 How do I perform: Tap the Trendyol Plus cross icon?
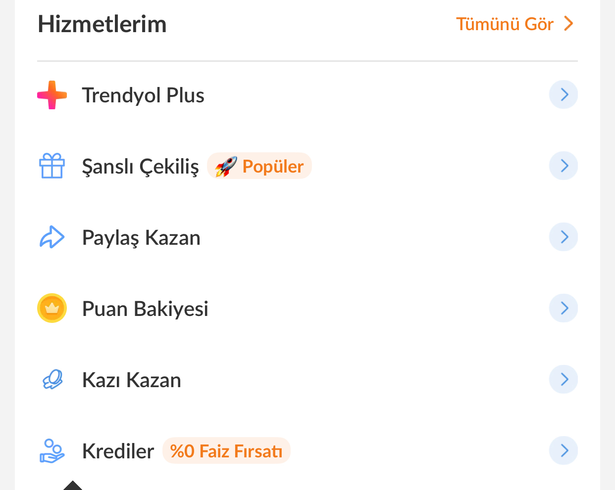52,95
